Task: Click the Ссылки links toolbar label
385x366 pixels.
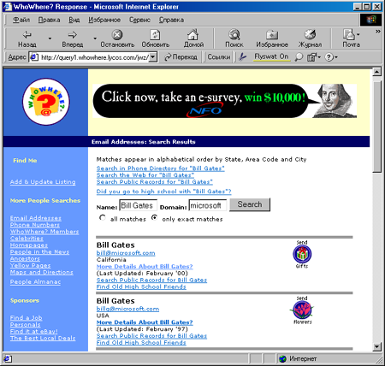Action: [219, 57]
